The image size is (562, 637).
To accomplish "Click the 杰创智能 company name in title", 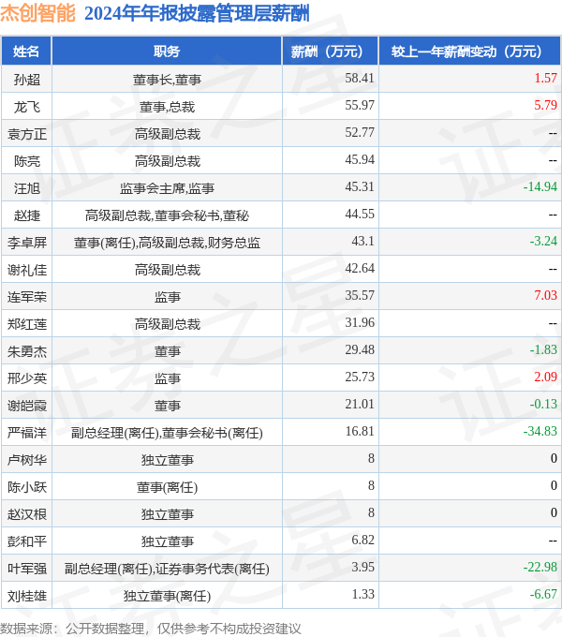I will (x=37, y=13).
